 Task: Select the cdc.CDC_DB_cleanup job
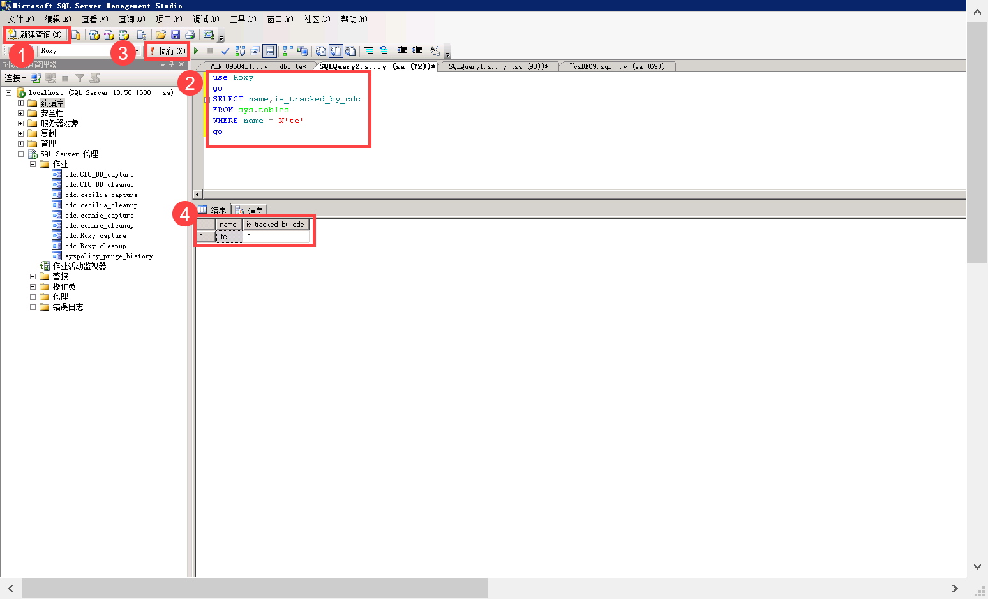[100, 184]
